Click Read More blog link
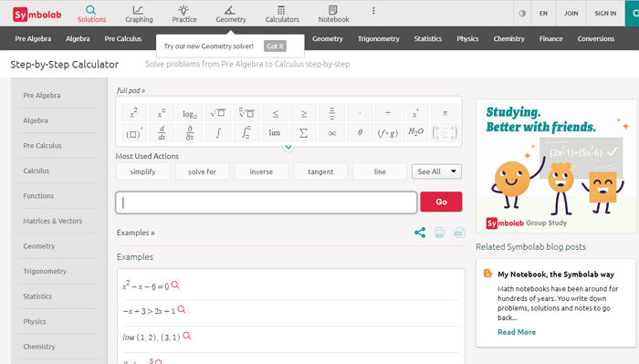 (x=517, y=332)
